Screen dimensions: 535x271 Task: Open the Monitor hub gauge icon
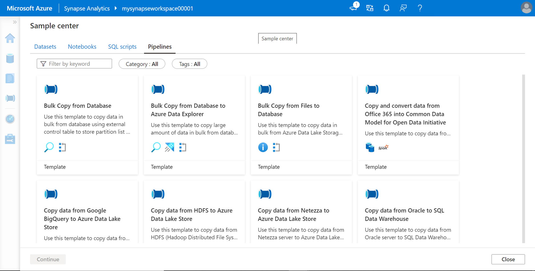(x=10, y=119)
